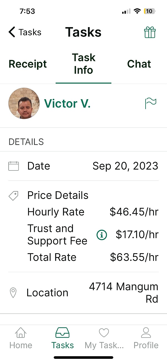The width and height of the screenshot is (167, 363).
Task: Tap Victor V.'s profile photo
Action: coord(24,104)
